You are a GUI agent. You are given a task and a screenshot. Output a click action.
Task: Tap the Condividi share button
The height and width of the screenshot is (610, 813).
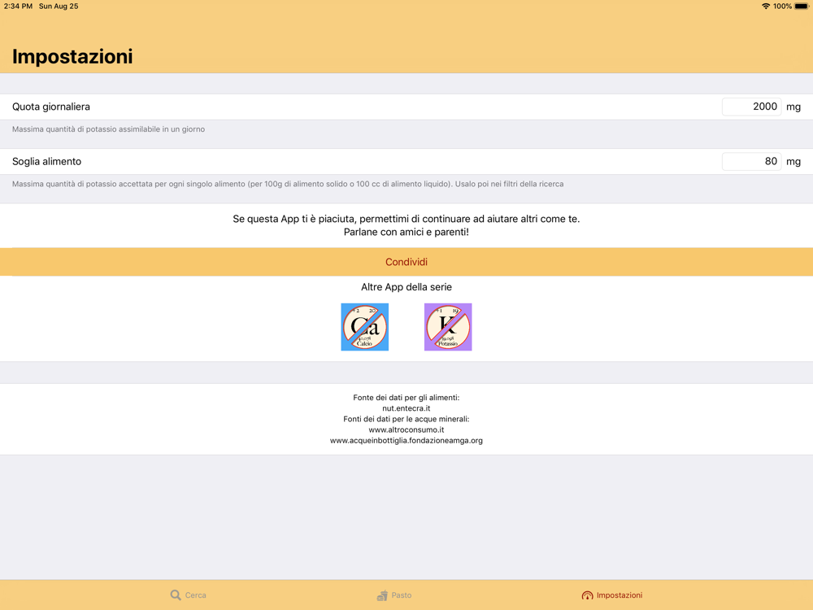[x=406, y=262]
